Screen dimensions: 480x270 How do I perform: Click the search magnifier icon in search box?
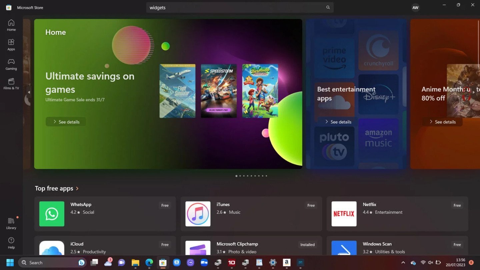(328, 7)
